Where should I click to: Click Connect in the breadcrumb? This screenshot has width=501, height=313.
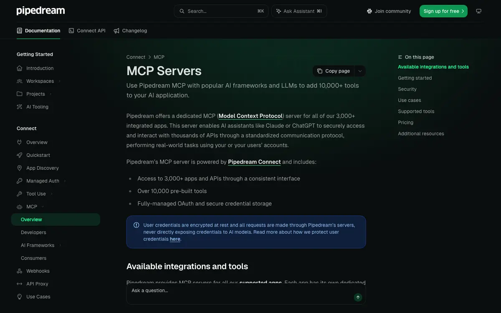point(136,57)
